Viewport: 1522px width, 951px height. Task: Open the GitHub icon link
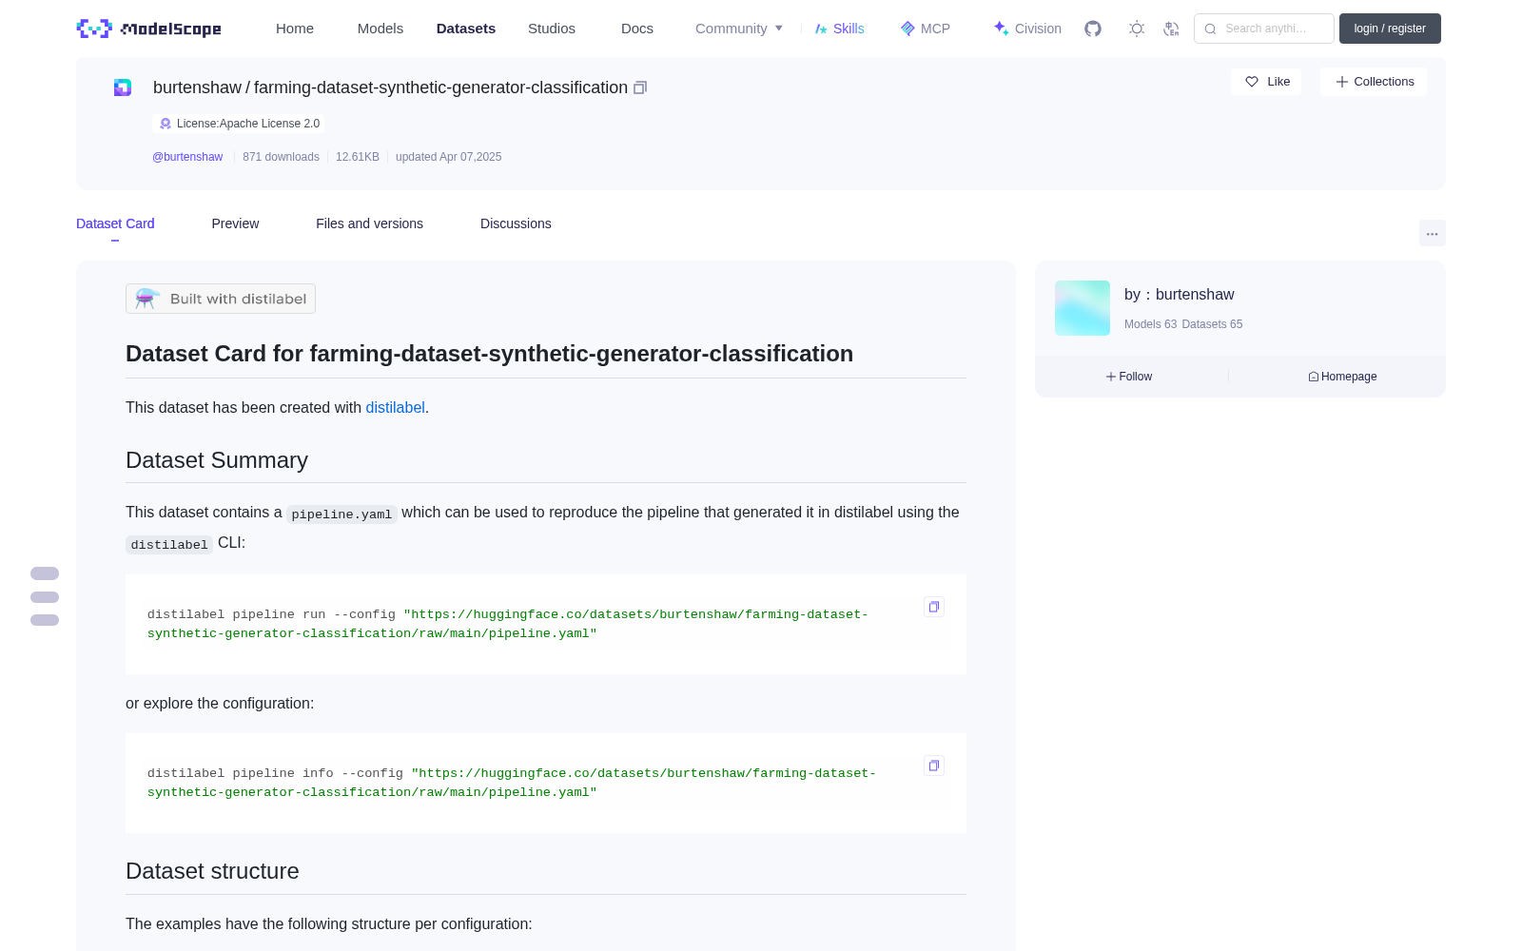pos(1093,29)
